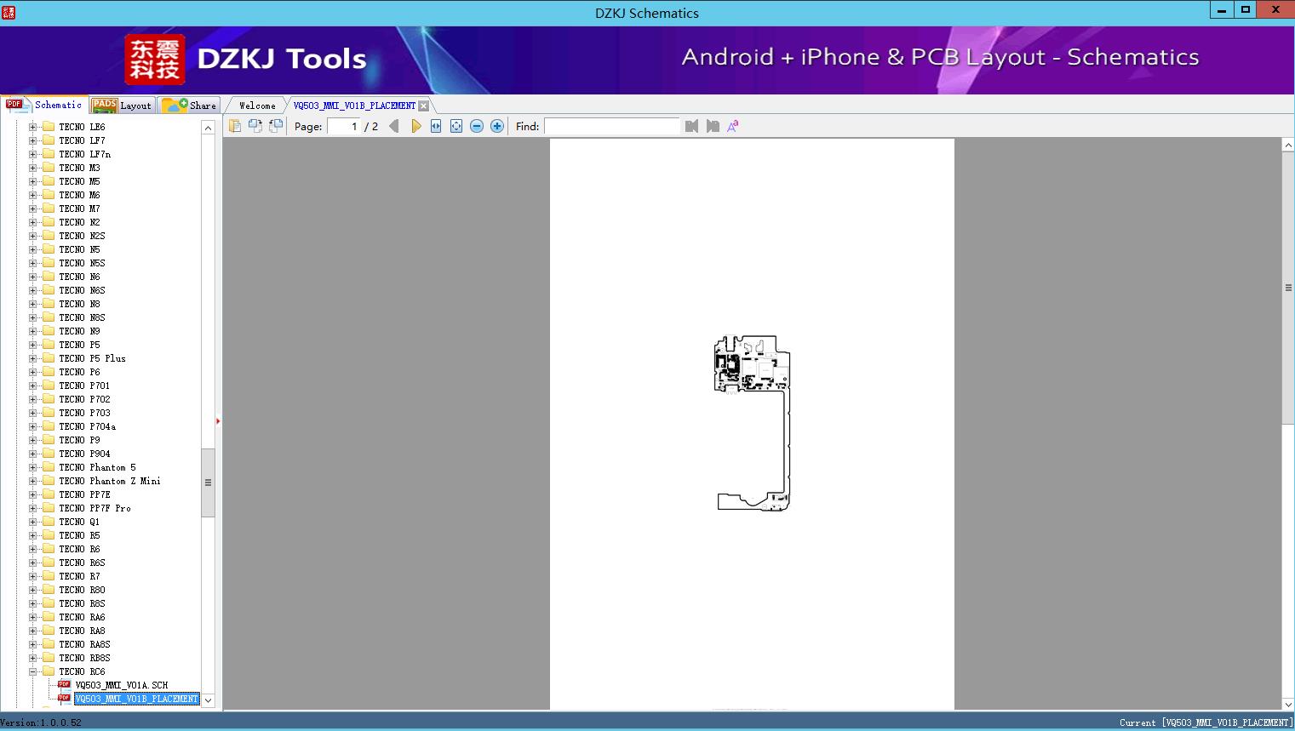Toggle match case search icon
Image resolution: width=1295 pixels, height=731 pixels.
pos(733,126)
